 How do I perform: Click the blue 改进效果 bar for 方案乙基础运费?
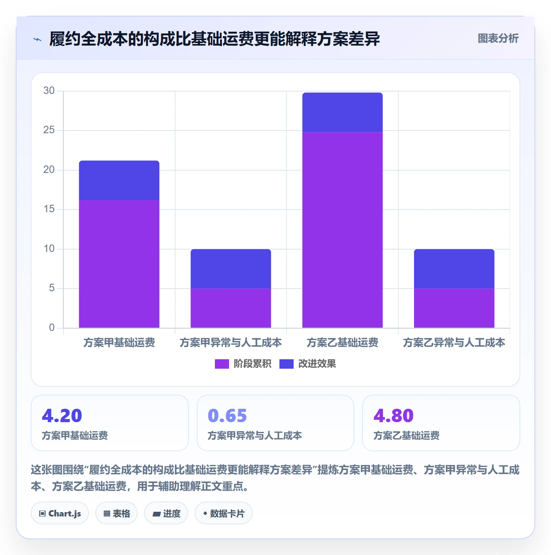[342, 112]
